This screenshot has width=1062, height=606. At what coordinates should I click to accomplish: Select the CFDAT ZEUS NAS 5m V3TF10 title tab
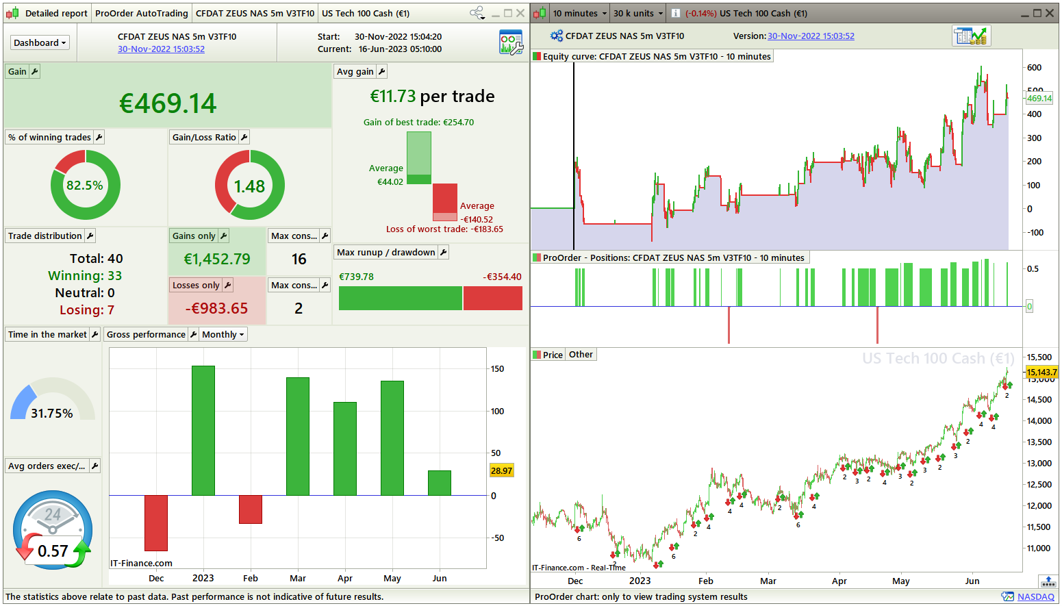pyautogui.click(x=255, y=13)
